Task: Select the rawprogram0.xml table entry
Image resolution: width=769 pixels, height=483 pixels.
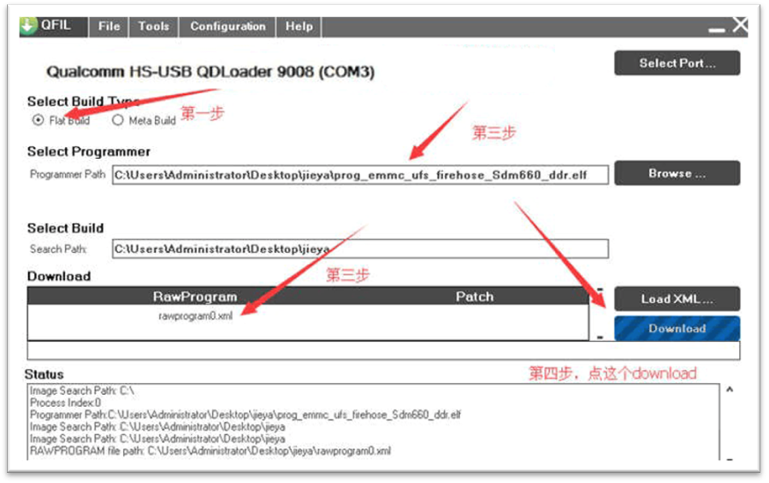Action: (195, 316)
